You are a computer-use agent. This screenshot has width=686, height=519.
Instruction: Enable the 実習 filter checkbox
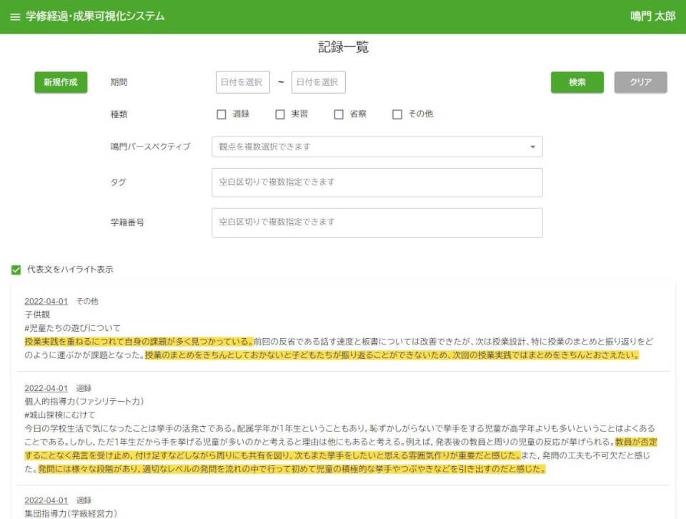point(279,113)
